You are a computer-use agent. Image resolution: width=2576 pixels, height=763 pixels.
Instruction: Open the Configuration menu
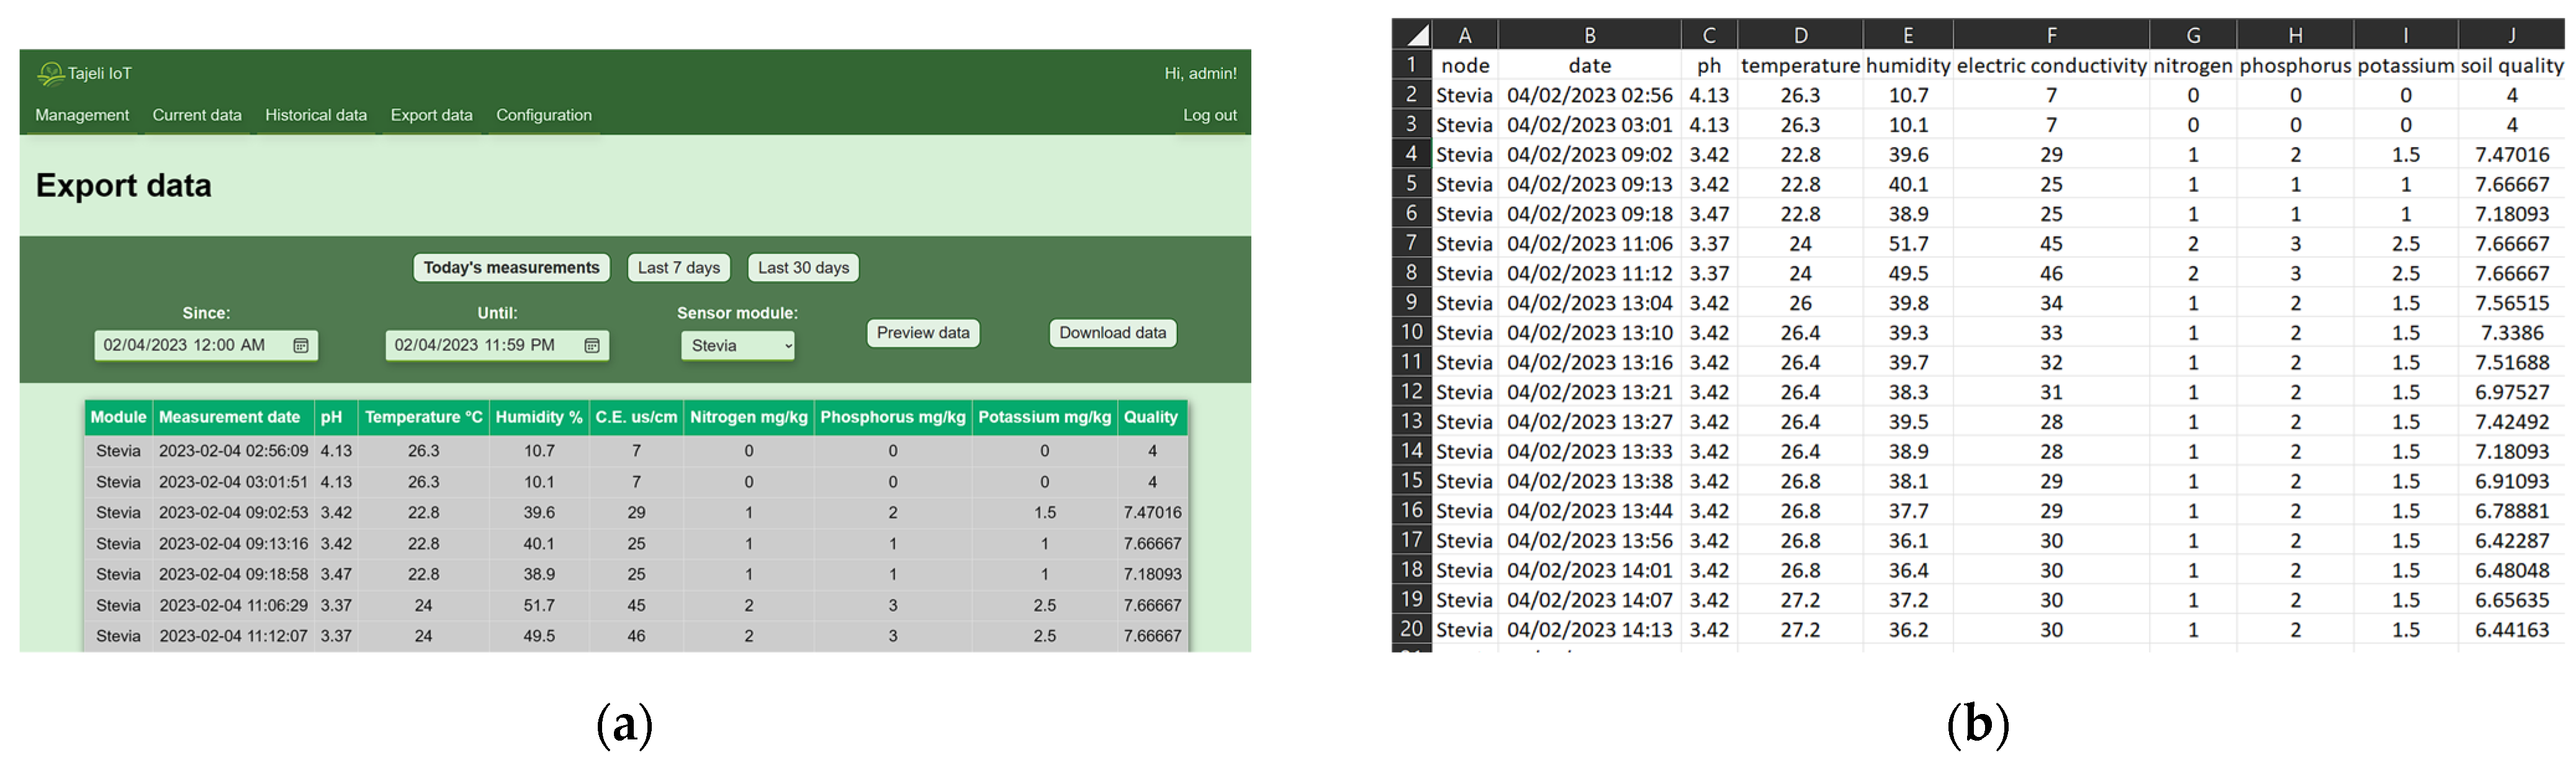click(544, 115)
